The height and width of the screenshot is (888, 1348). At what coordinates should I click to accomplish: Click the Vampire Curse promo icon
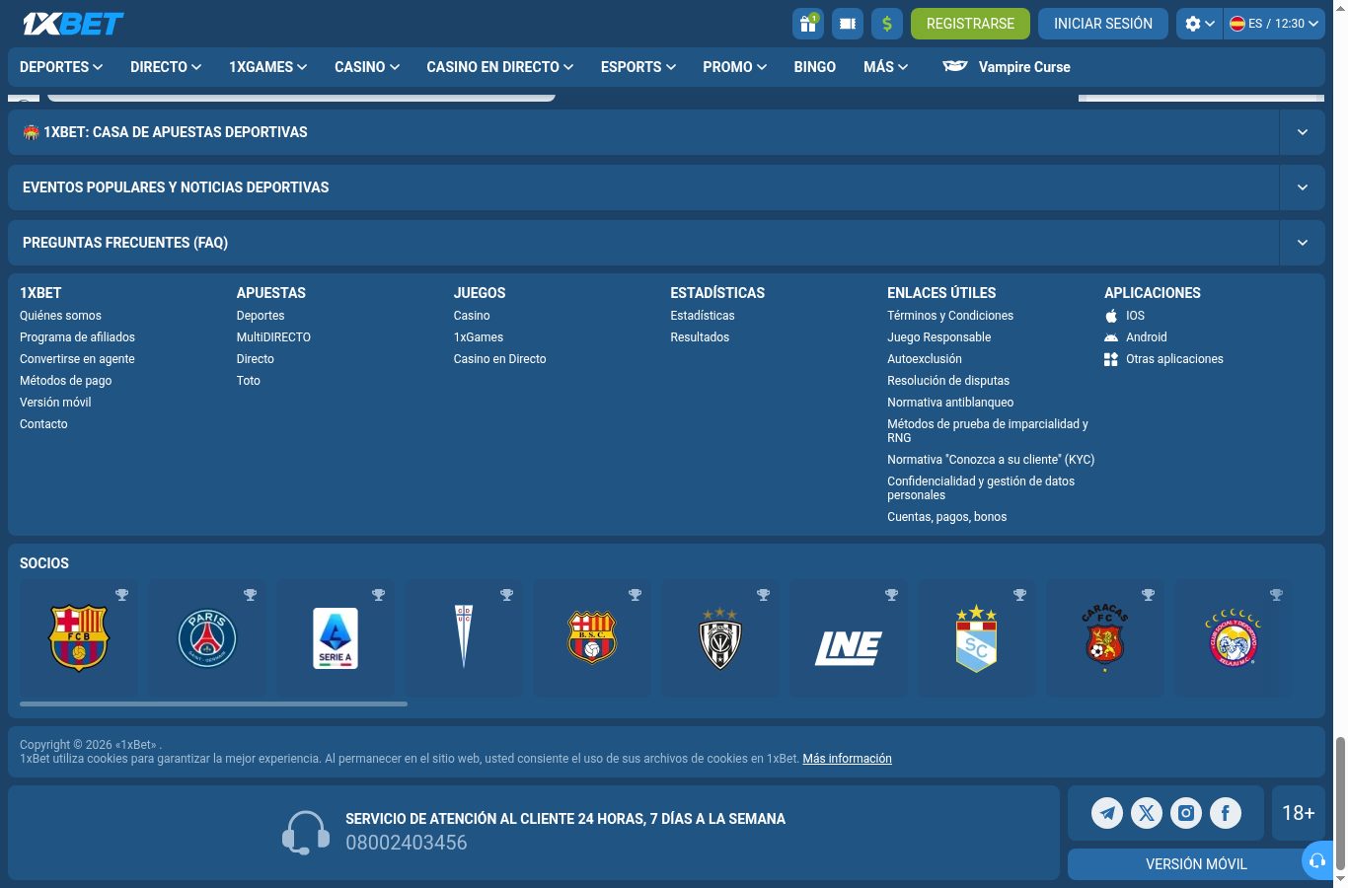coord(955,66)
